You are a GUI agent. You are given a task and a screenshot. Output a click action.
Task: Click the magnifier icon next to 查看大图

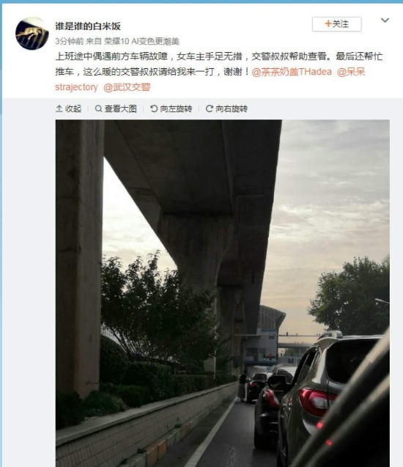click(98, 109)
